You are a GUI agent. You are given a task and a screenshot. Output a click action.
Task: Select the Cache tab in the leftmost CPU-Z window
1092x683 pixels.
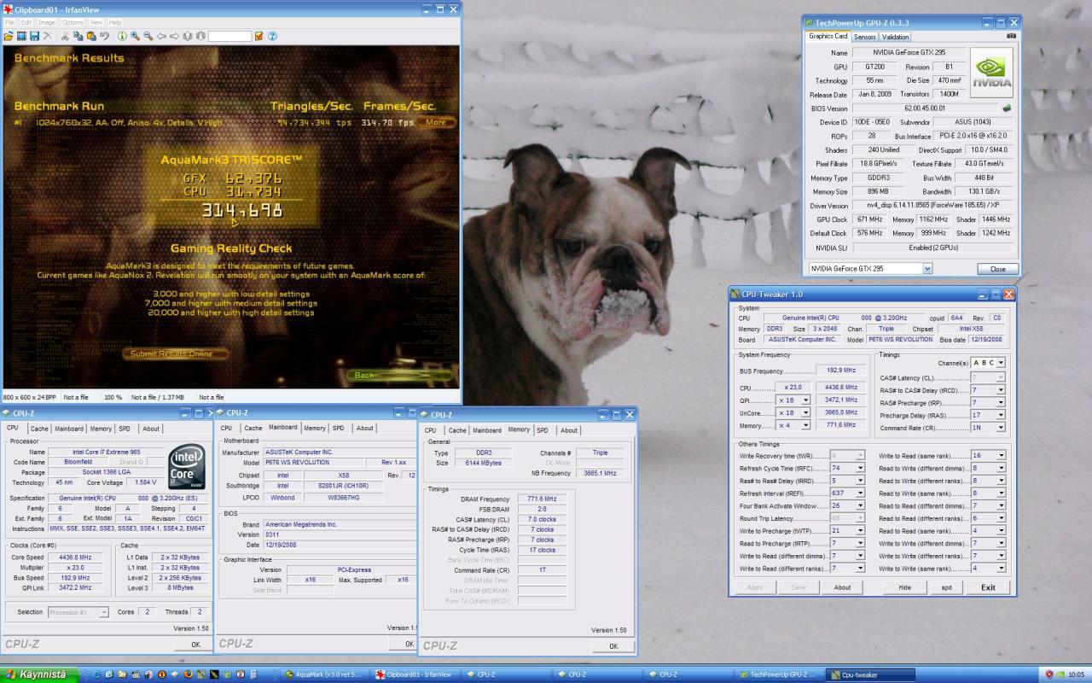tap(40, 429)
